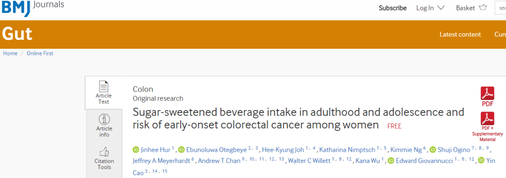The width and height of the screenshot is (506, 178).
Task: Open the Citation Tools thumbs-up icon
Action: [x=104, y=152]
